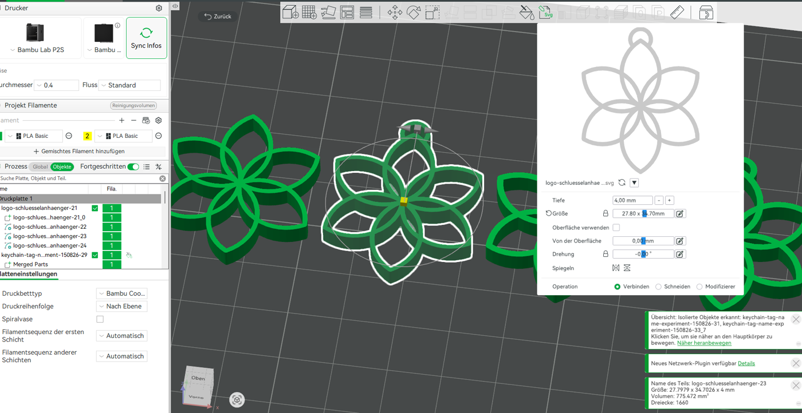Toggle the Größe aspect ratio lock

pos(606,213)
